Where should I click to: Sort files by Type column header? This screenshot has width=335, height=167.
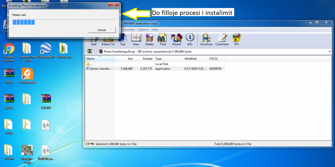pos(168,59)
